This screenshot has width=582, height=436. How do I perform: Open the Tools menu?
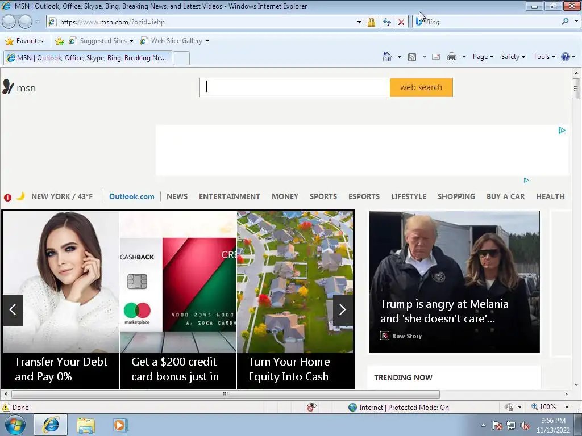tap(544, 57)
